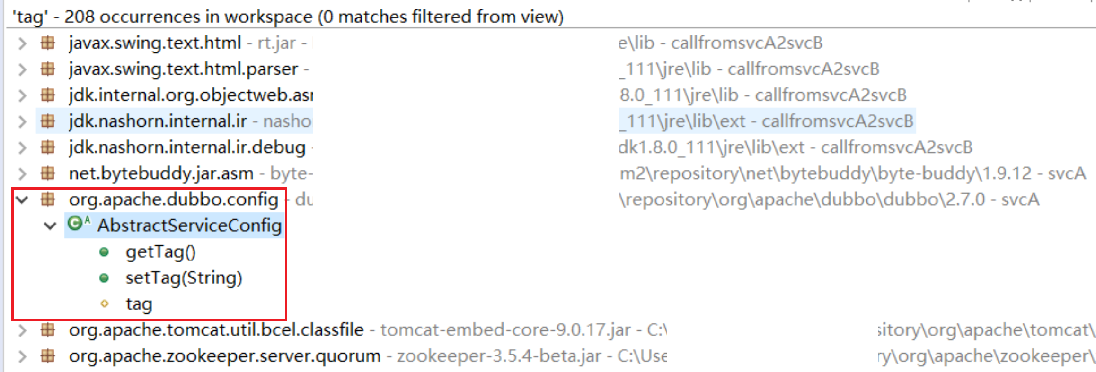Expand the org.apache.tomcat.util.bcel.classfile node

pos(22,329)
